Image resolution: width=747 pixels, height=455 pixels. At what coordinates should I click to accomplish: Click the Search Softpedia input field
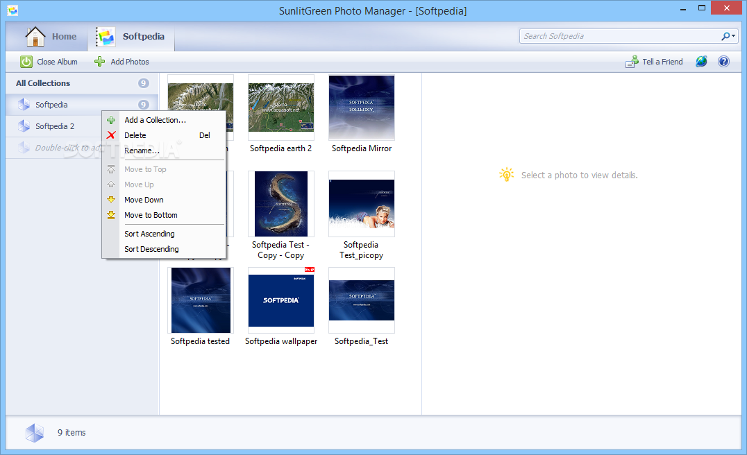[619, 36]
